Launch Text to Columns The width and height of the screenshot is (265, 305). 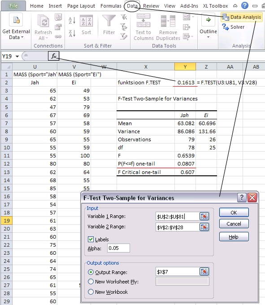coord(143,27)
